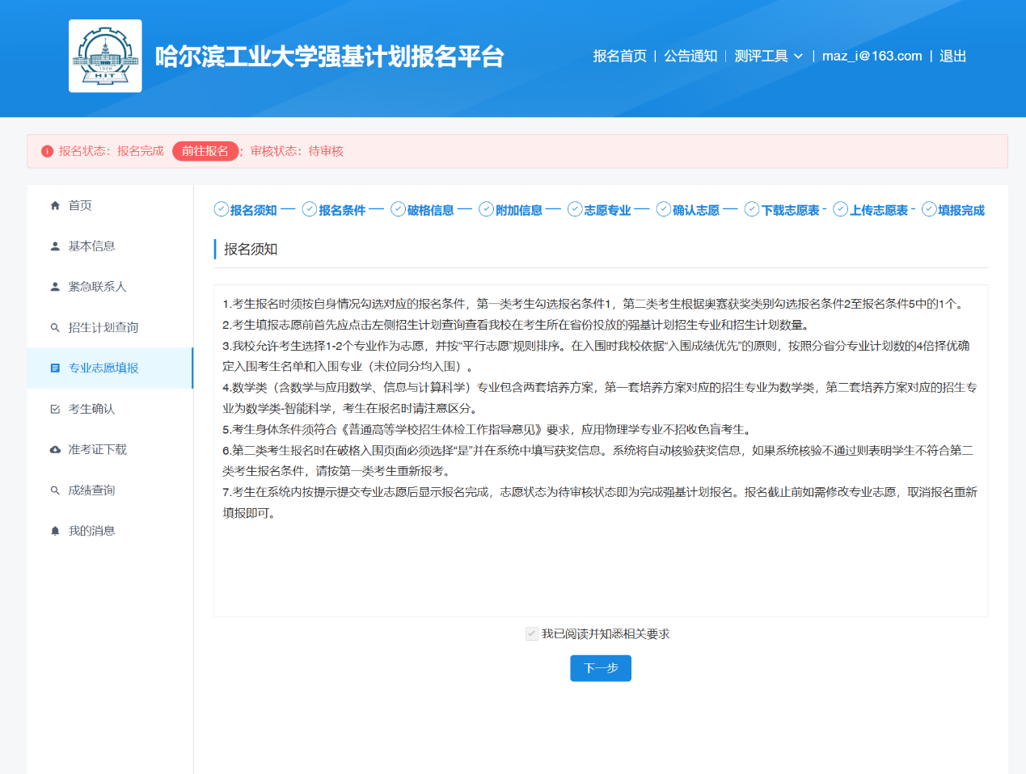Click the chevron arrow next to 测评工具

798,57
